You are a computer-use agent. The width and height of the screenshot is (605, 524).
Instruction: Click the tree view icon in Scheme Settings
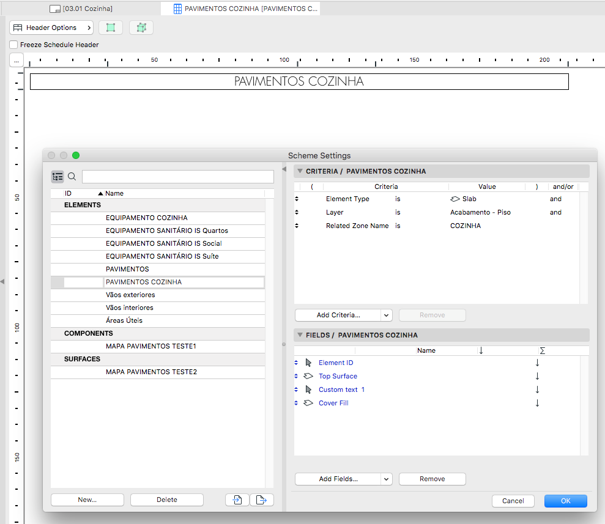coord(58,177)
